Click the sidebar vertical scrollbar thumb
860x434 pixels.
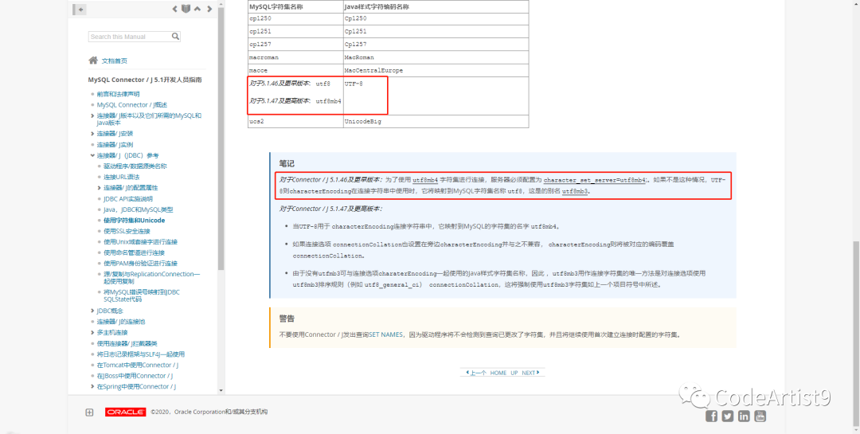[x=221, y=140]
